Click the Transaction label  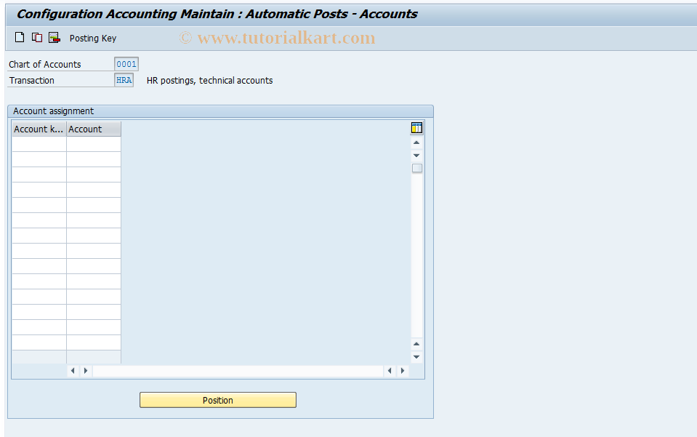click(31, 81)
